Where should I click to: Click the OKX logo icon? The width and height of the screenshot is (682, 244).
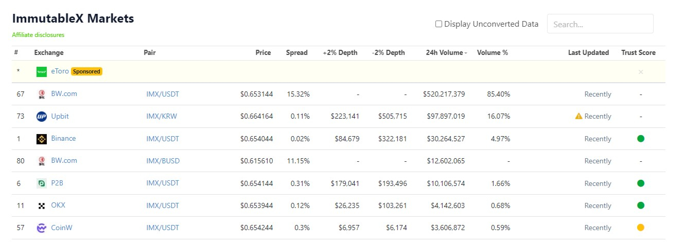[x=42, y=205]
